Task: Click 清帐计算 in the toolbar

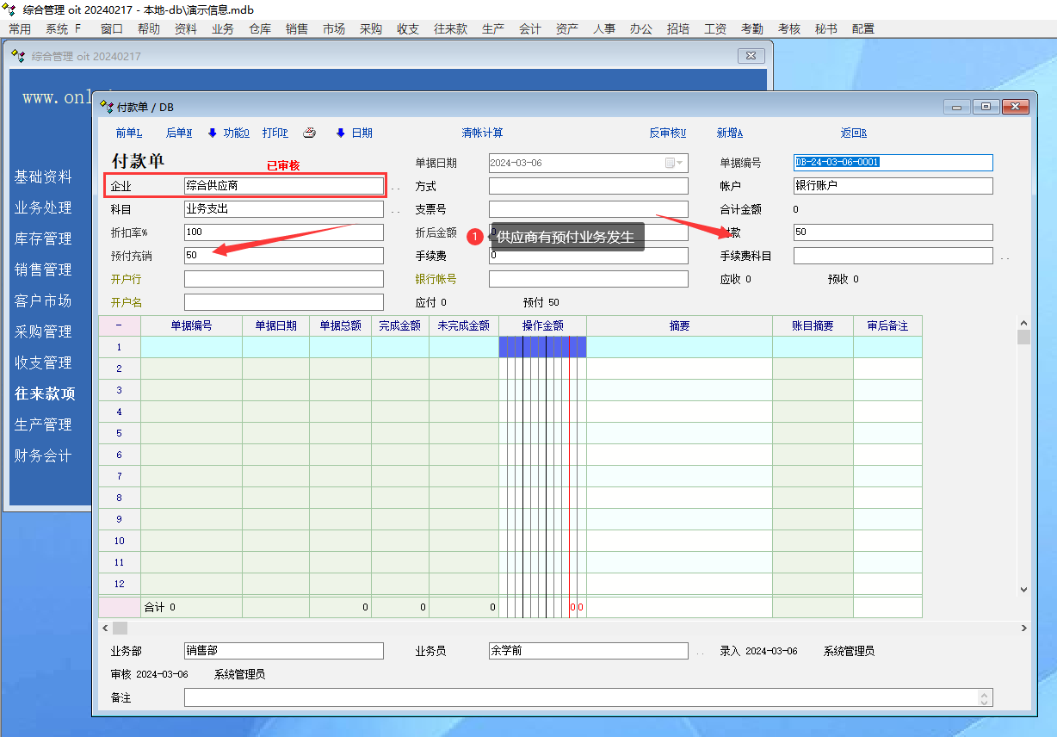Action: (x=482, y=133)
